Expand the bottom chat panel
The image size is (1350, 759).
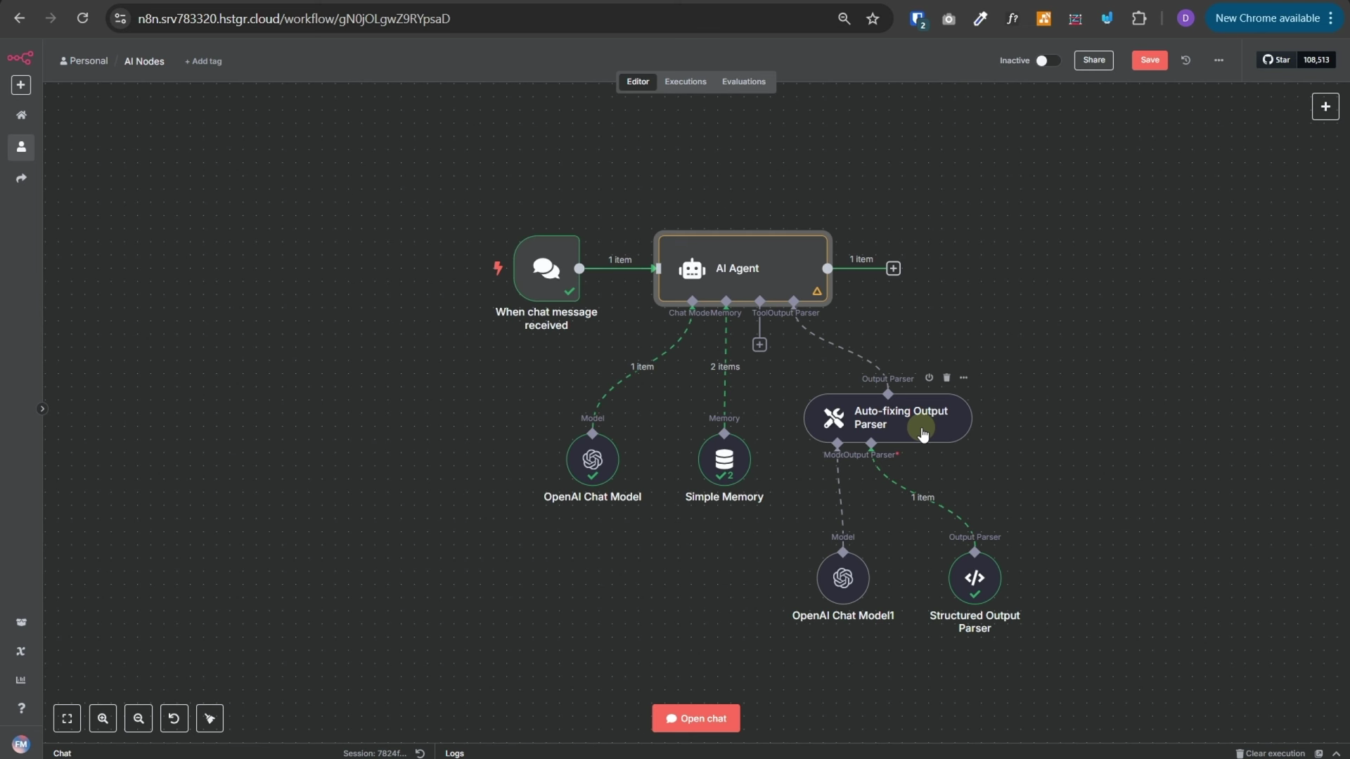tap(1336, 753)
